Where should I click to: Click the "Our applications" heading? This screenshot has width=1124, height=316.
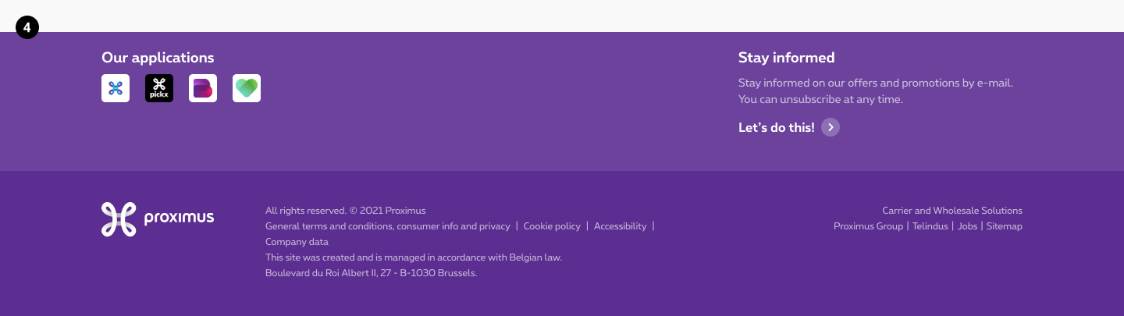pyautogui.click(x=158, y=58)
